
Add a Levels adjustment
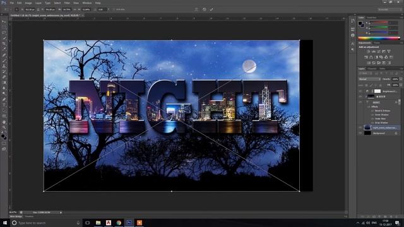(374, 52)
